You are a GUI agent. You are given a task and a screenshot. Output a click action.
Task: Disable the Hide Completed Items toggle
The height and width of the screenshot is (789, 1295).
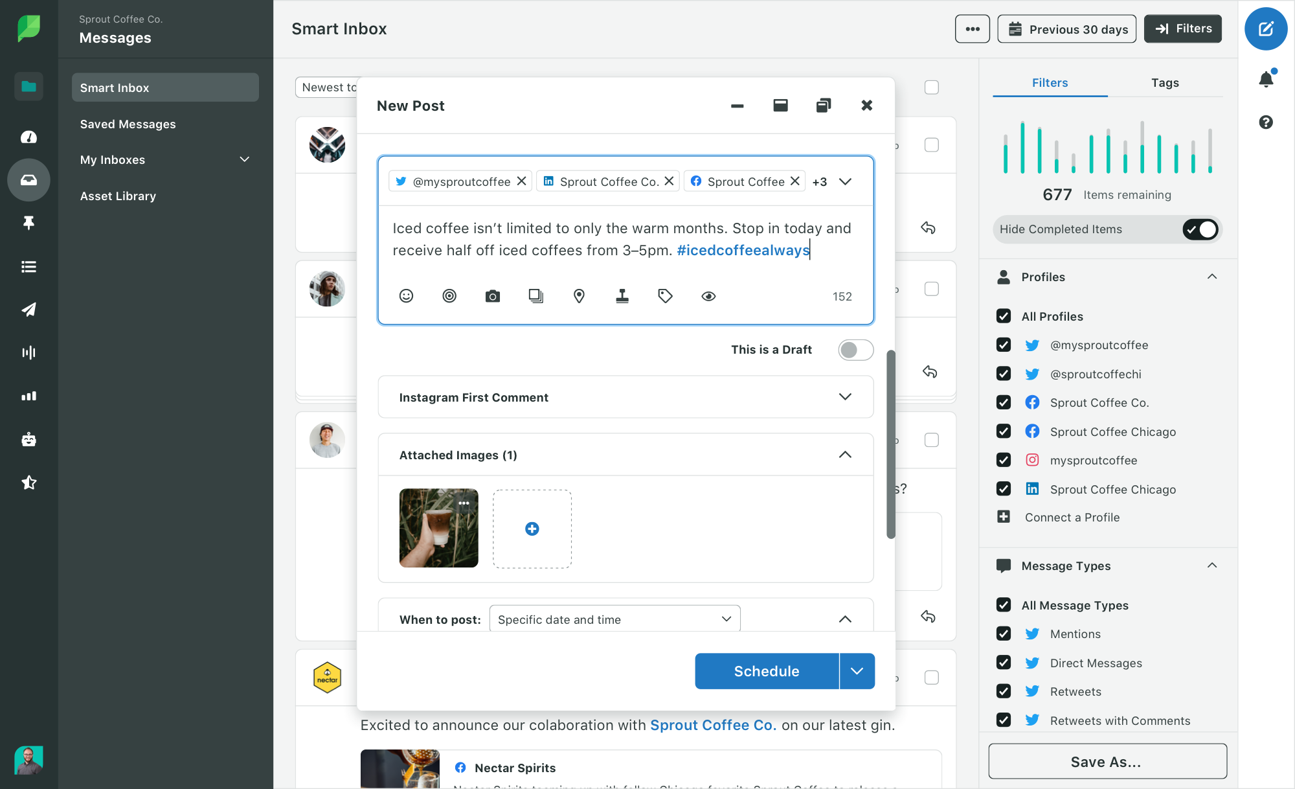(1200, 229)
